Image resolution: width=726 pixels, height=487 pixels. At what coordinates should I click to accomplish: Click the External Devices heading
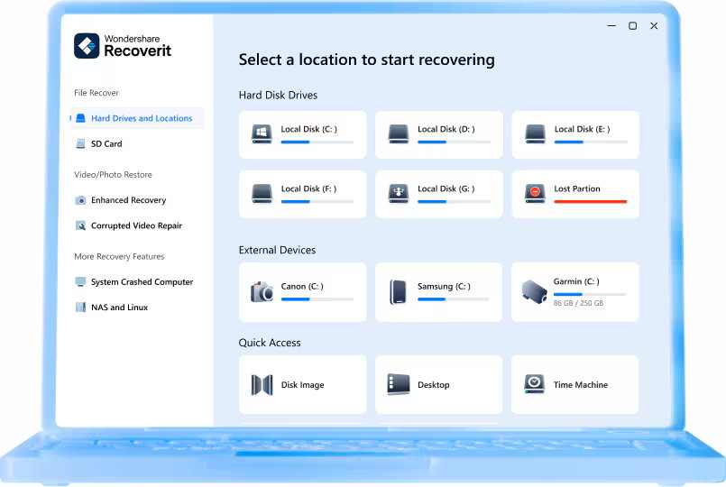pyautogui.click(x=277, y=250)
